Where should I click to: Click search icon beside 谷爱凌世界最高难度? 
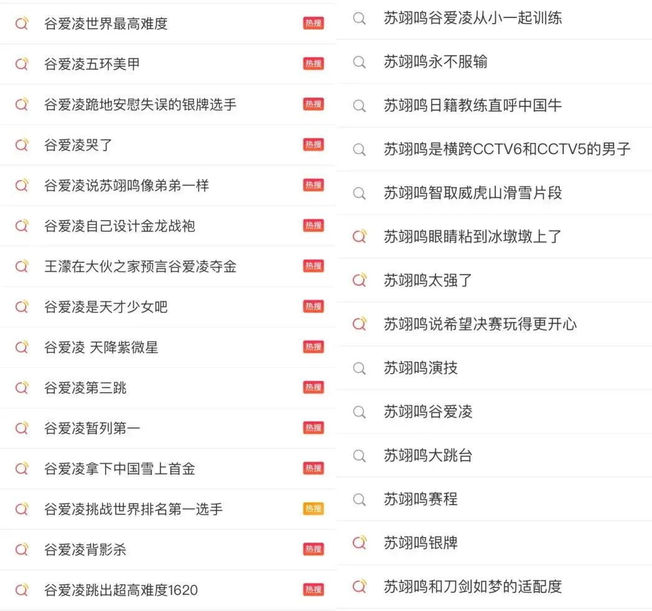point(22,24)
